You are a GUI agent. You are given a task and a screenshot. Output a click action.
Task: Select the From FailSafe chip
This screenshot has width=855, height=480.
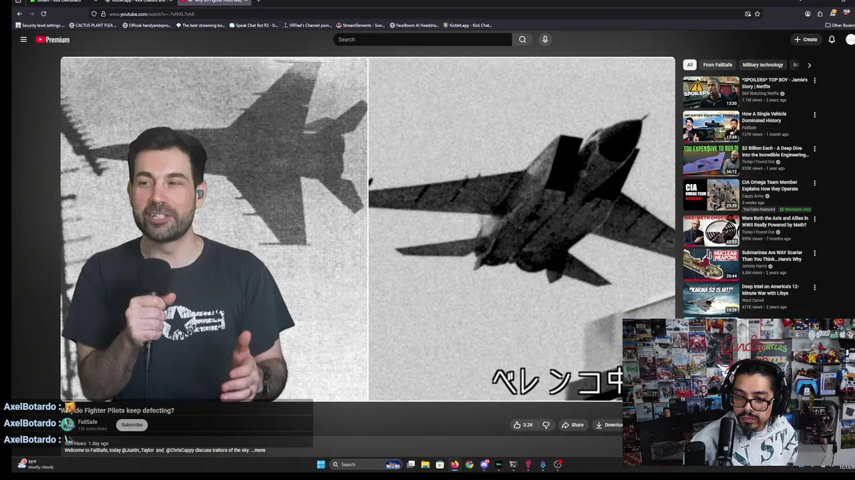[x=717, y=65]
